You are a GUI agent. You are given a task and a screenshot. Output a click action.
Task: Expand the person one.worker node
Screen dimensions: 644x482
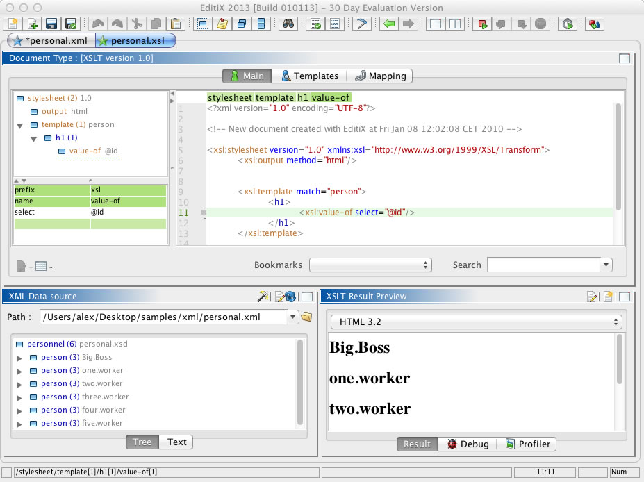19,372
